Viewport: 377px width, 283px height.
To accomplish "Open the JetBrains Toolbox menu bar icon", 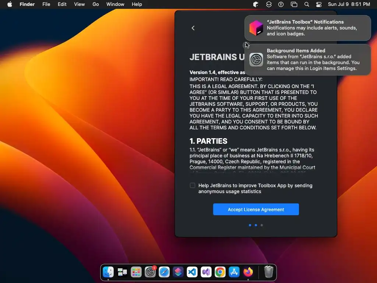I will point(256,4).
